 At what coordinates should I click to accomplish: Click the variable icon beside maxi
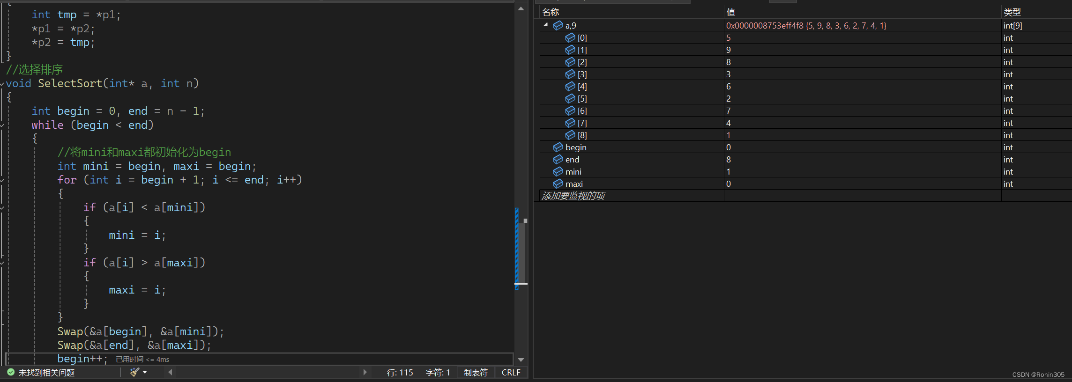(558, 184)
